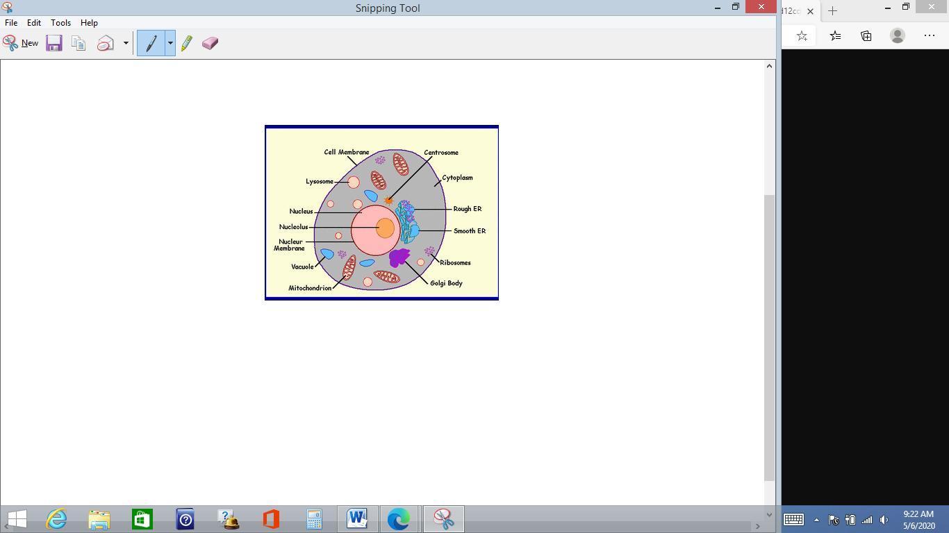Click the cell diagram snip image
This screenshot has height=533, width=949.
click(x=381, y=212)
